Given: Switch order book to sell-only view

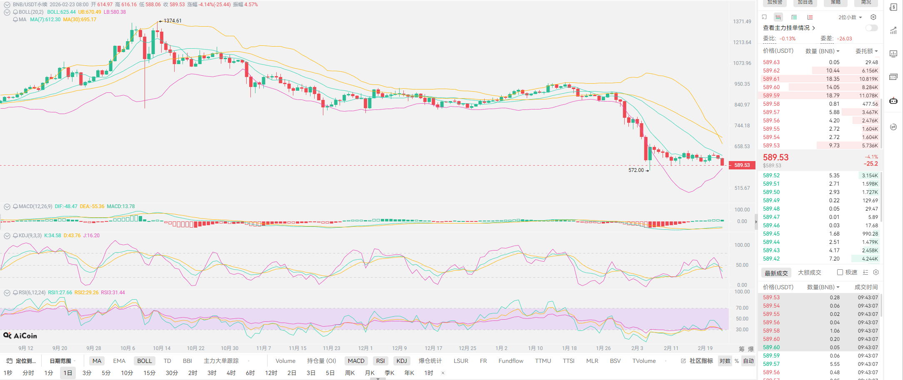Looking at the screenshot, I should 810,17.
